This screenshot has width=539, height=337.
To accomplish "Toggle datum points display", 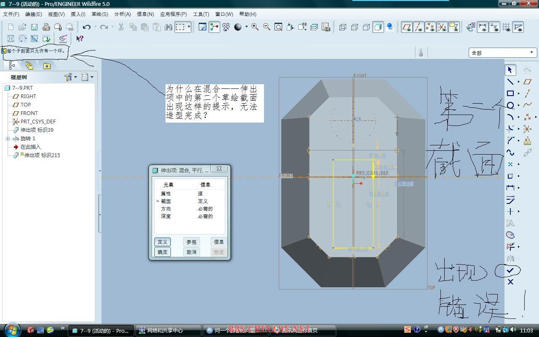I will (x=430, y=27).
